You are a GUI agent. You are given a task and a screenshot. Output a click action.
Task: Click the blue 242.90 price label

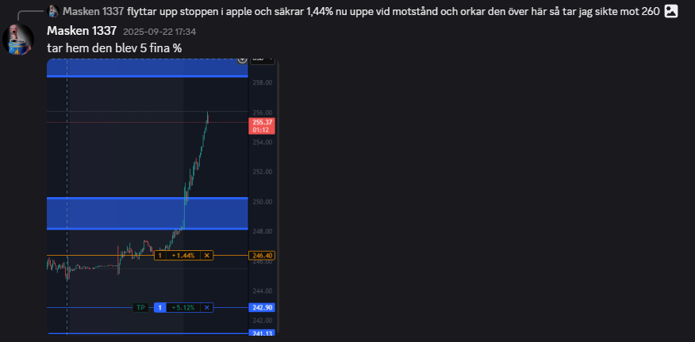261,307
